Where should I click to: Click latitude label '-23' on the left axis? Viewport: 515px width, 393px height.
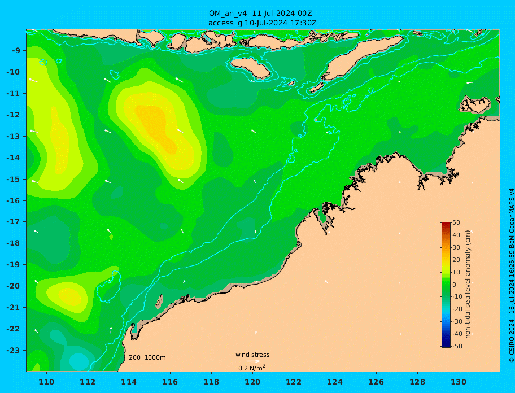click(14, 350)
